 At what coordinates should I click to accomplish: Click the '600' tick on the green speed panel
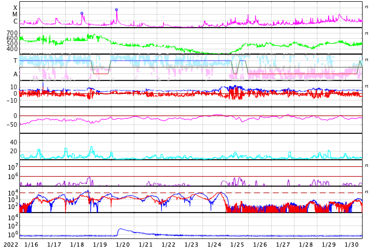[x=12, y=38]
